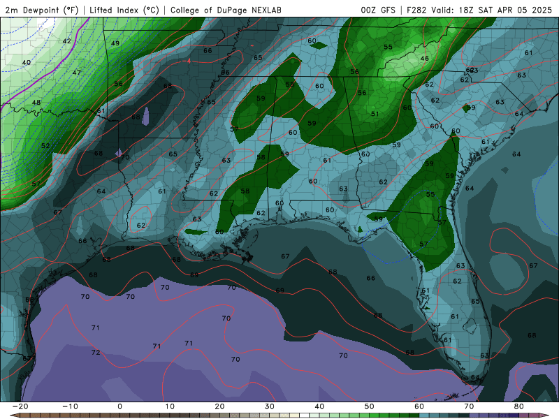Click the 47 dewpoint value on the map
The height and width of the screenshot is (419, 559).
coord(76,73)
